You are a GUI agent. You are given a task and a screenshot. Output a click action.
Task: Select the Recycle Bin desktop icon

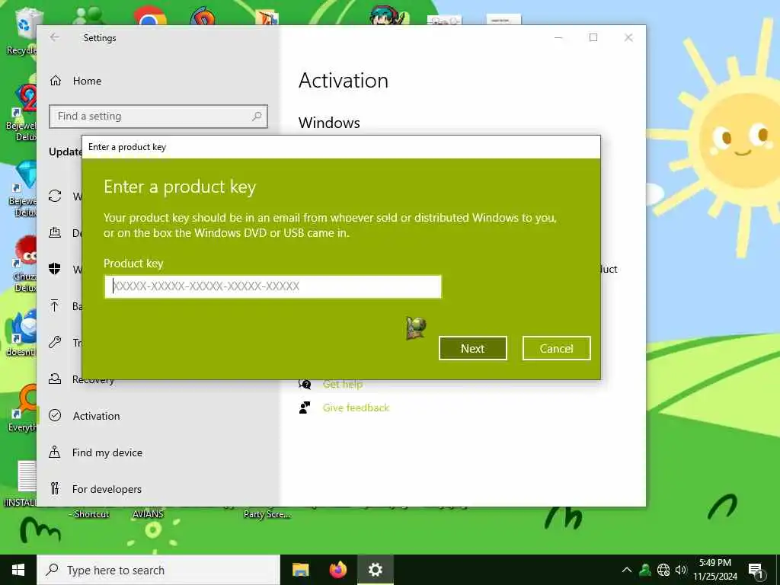[x=21, y=30]
